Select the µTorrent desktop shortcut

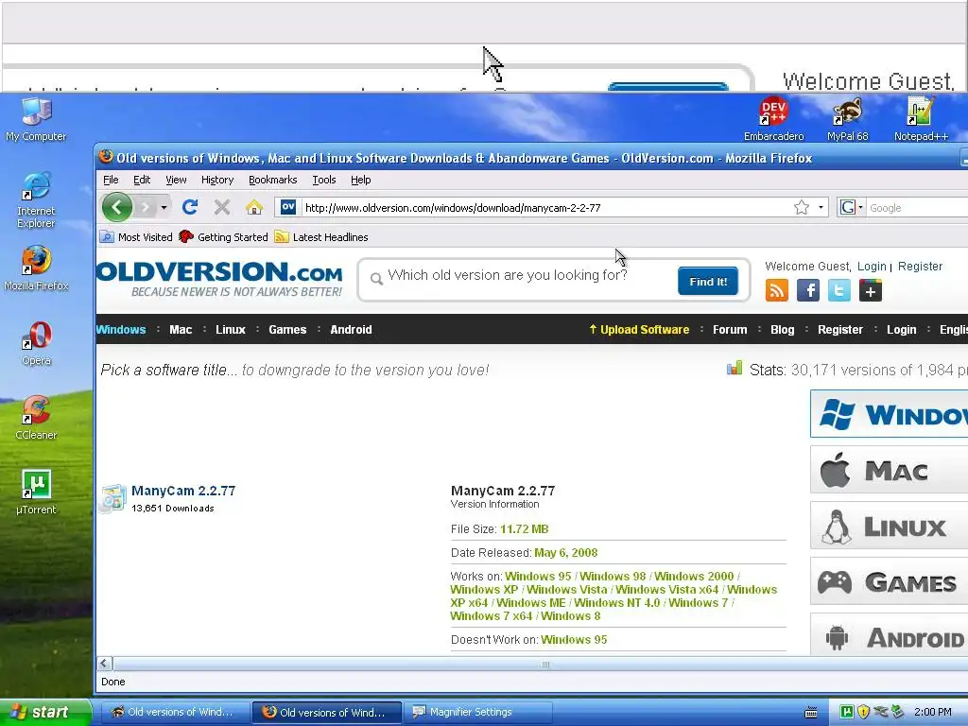[x=36, y=492]
